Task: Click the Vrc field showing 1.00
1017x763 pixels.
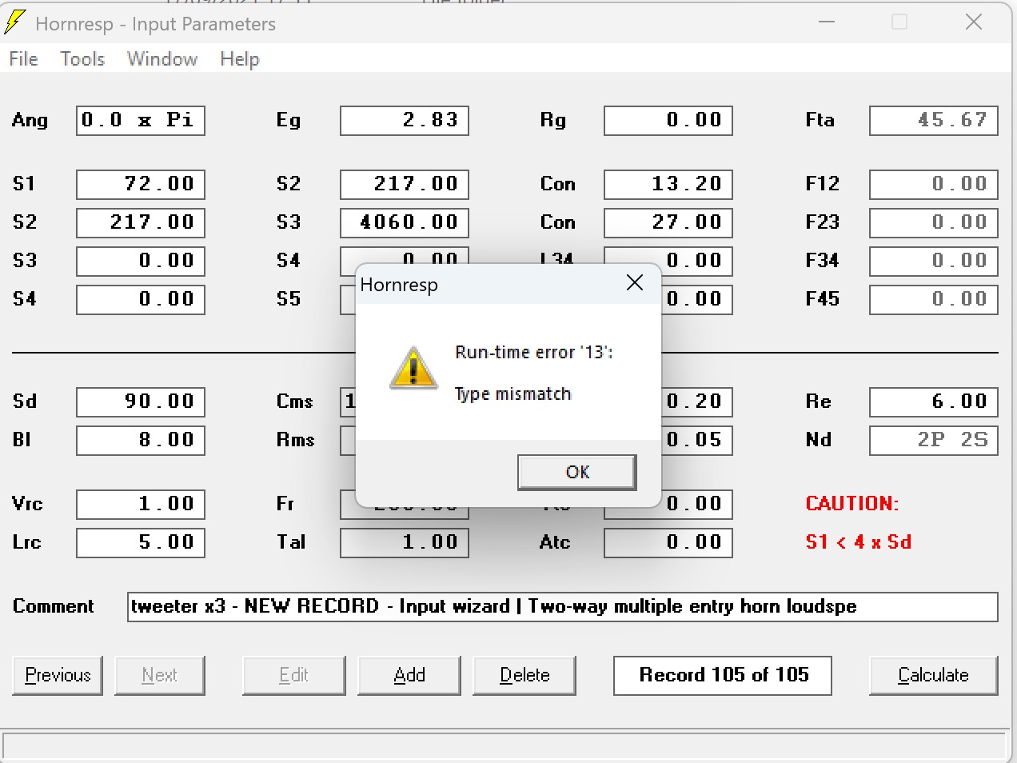Action: pyautogui.click(x=141, y=504)
